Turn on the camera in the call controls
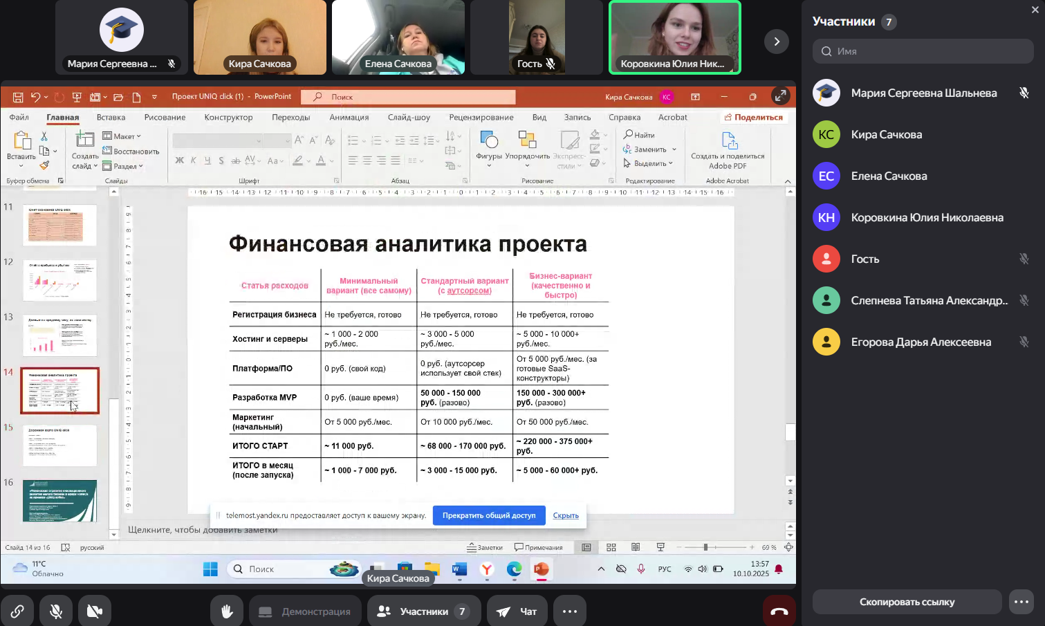1045x626 pixels. [95, 611]
